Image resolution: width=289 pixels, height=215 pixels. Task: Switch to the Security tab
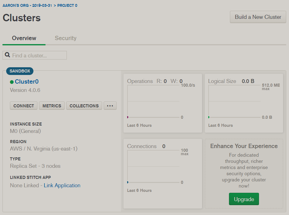point(65,38)
